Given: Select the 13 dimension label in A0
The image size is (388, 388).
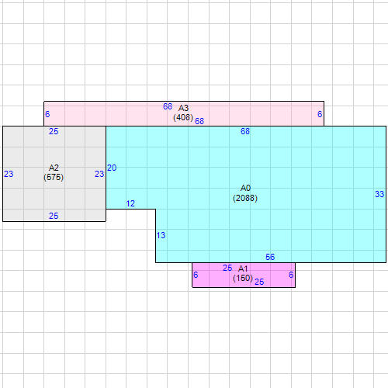Looking at the screenshot, I should coord(161,235).
